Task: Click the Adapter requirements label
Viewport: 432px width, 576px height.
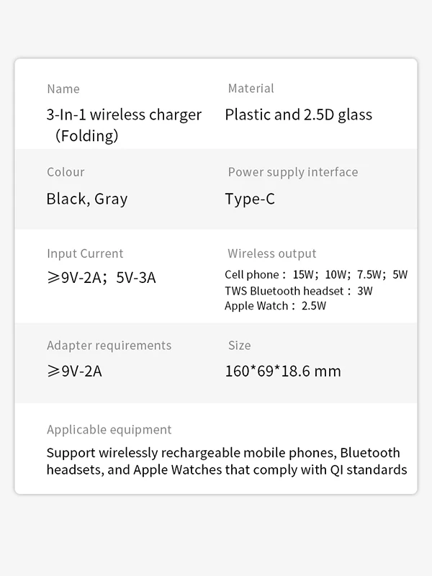Action: (109, 346)
